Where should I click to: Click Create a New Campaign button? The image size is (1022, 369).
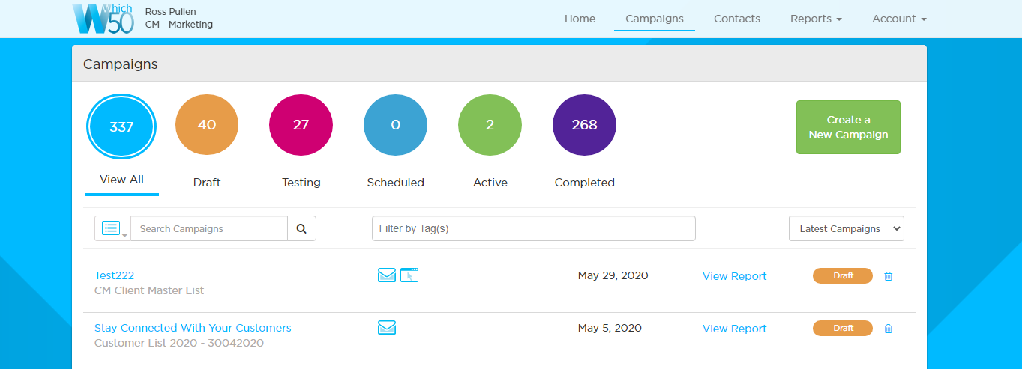tap(847, 127)
